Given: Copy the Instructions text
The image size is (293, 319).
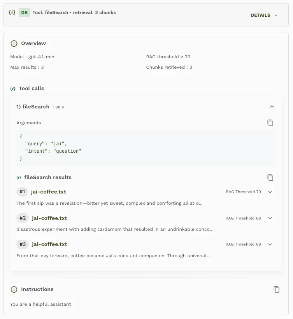Looking at the screenshot, I should pyautogui.click(x=276, y=289).
